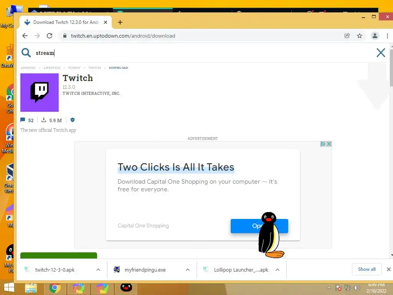Show hidden system tray icons
Image resolution: width=393 pixels, height=295 pixels.
click(329, 288)
